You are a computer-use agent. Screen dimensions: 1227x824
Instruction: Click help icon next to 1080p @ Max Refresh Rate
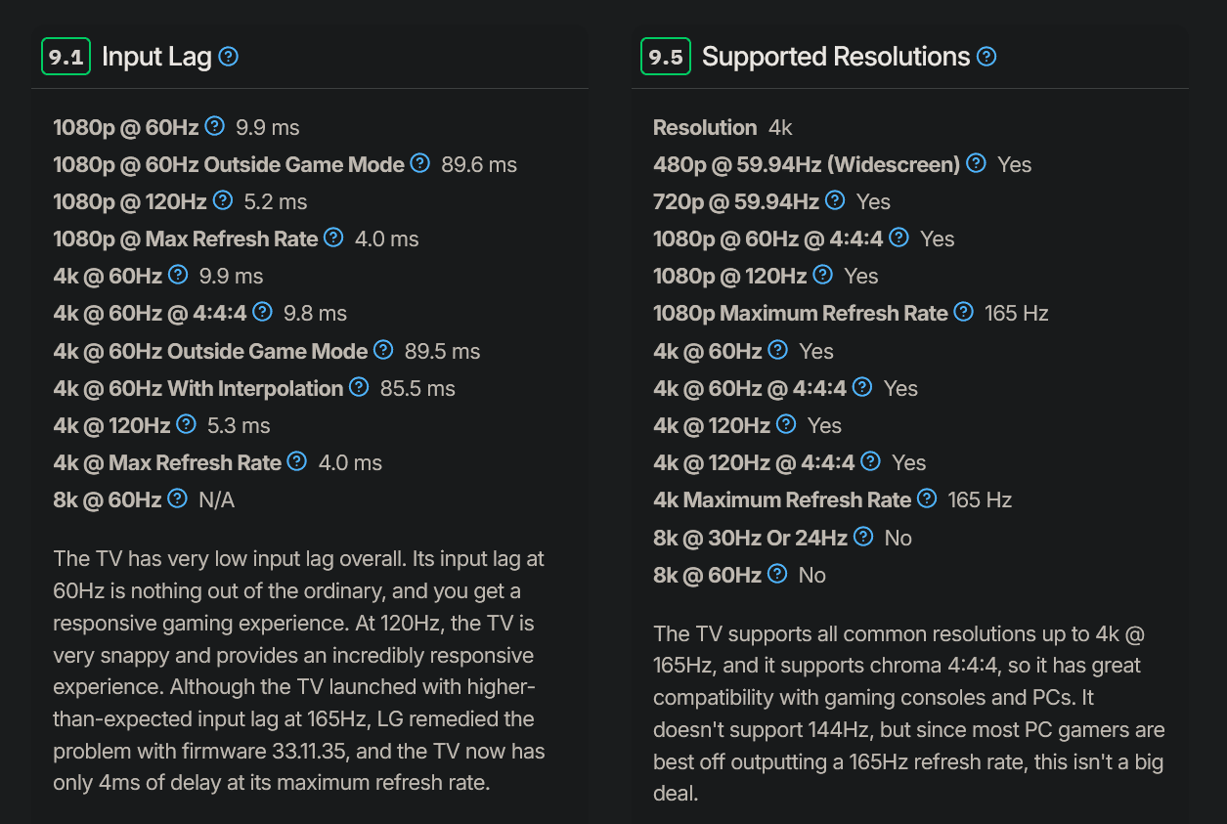(x=333, y=238)
